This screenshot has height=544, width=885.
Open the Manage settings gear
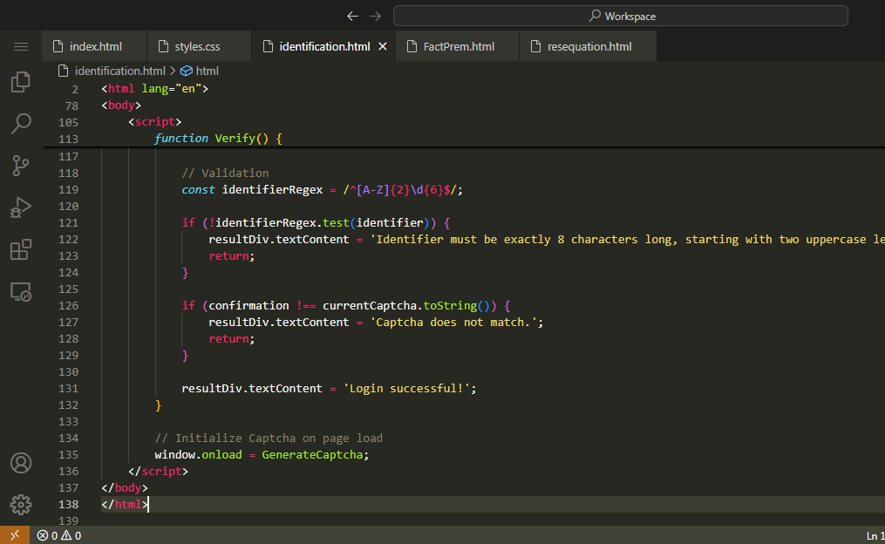21,504
